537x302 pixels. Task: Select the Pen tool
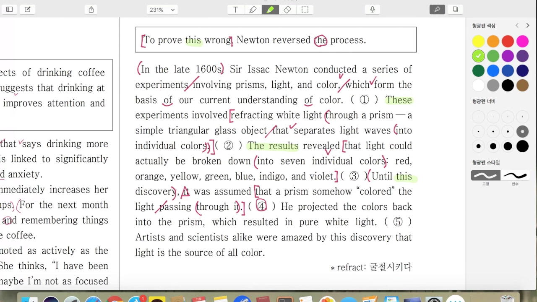click(253, 10)
